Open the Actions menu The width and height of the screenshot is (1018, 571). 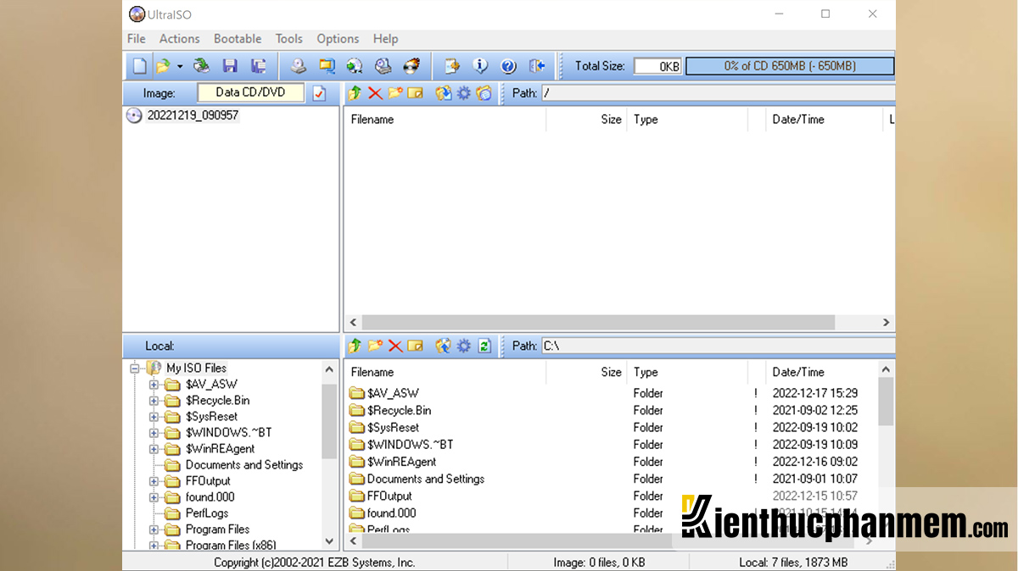179,39
